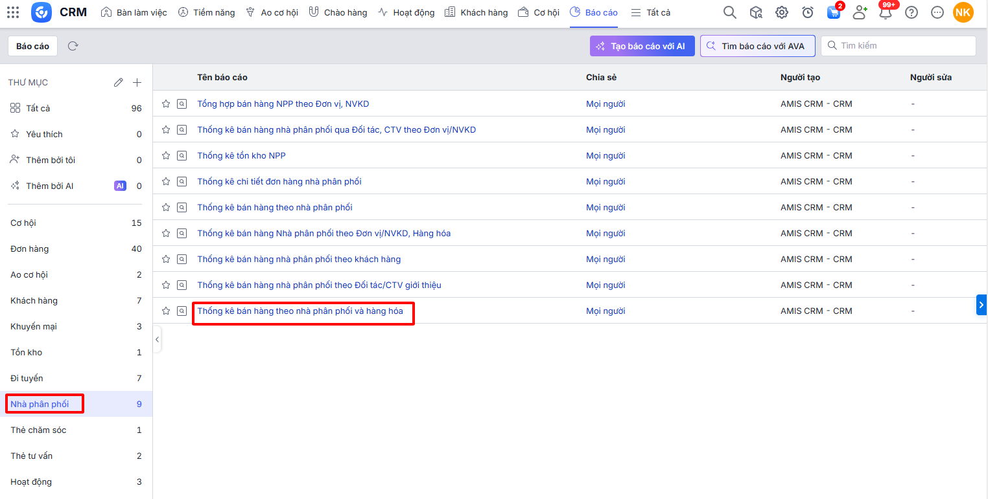Open the app launcher grid icon
This screenshot has height=499, width=988.
(x=13, y=12)
